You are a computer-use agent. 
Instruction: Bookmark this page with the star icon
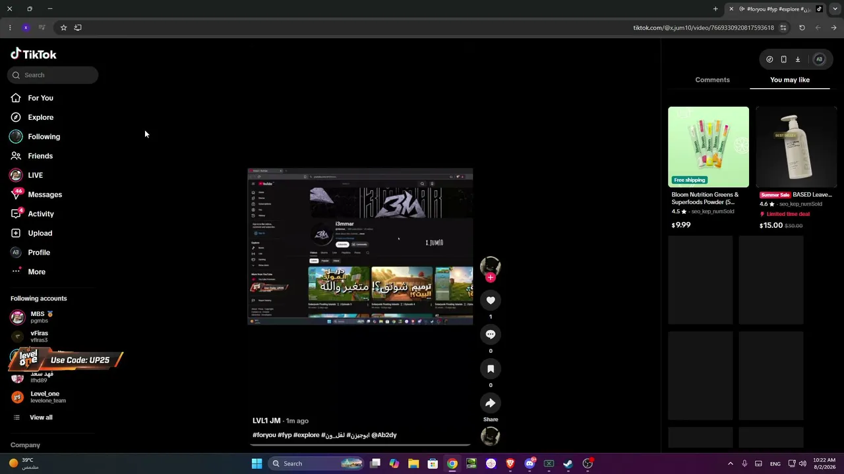point(63,28)
